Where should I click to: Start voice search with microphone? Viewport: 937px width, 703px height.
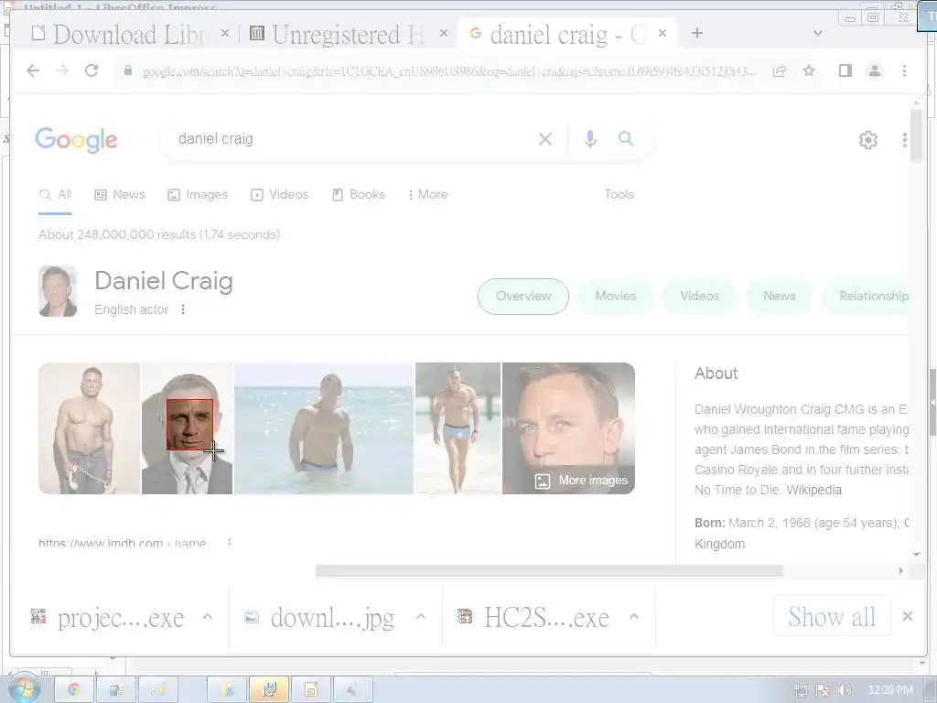coord(590,139)
